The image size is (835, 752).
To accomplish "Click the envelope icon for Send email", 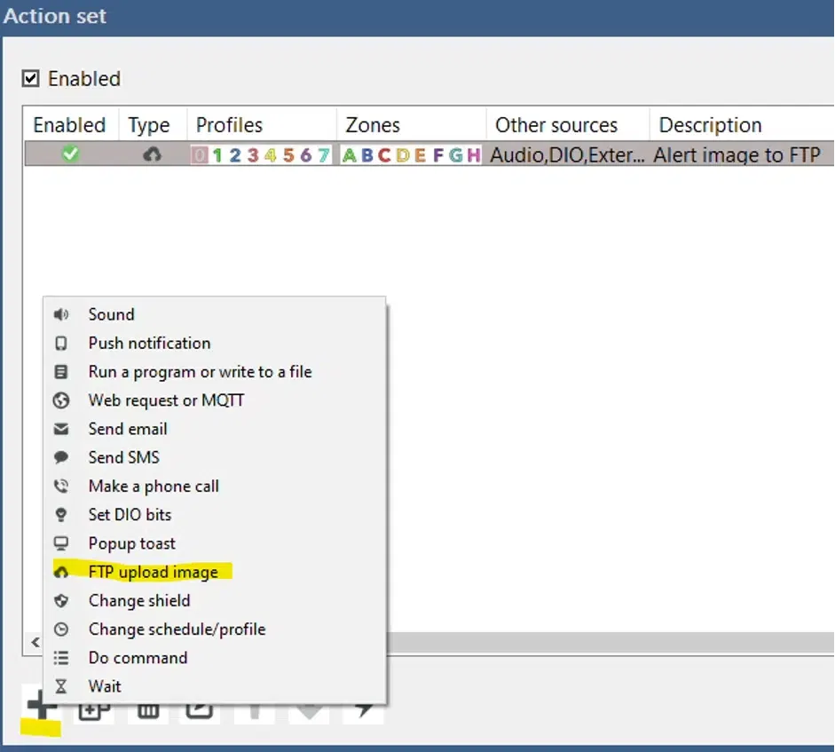I will click(61, 429).
